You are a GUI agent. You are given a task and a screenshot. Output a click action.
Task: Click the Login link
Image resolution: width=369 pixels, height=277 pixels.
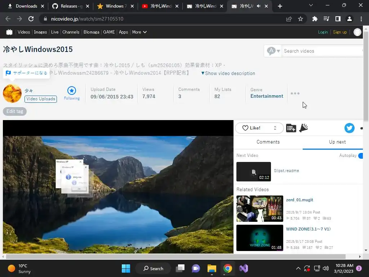click(x=323, y=32)
